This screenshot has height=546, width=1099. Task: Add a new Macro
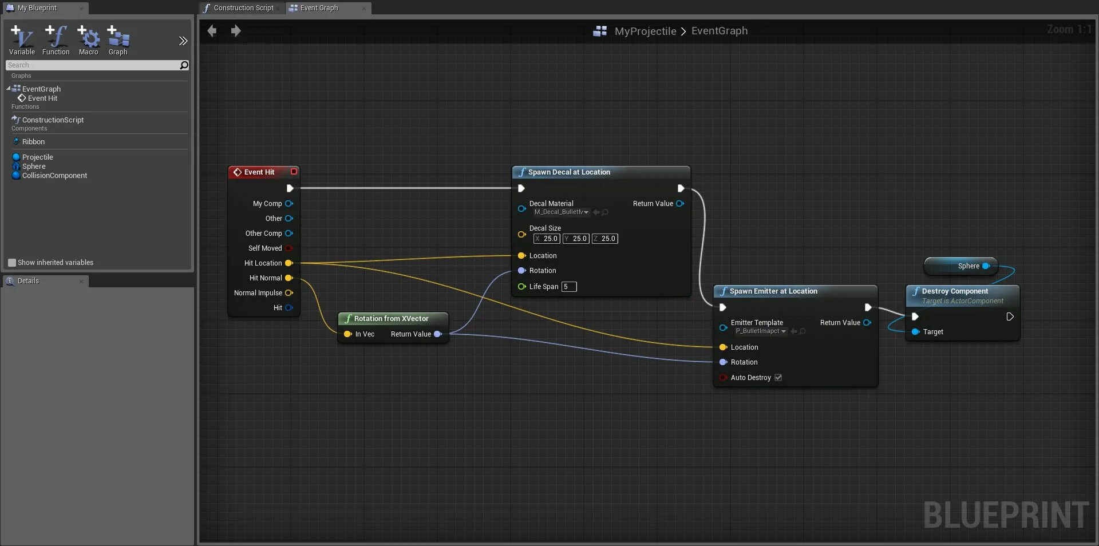click(x=88, y=40)
